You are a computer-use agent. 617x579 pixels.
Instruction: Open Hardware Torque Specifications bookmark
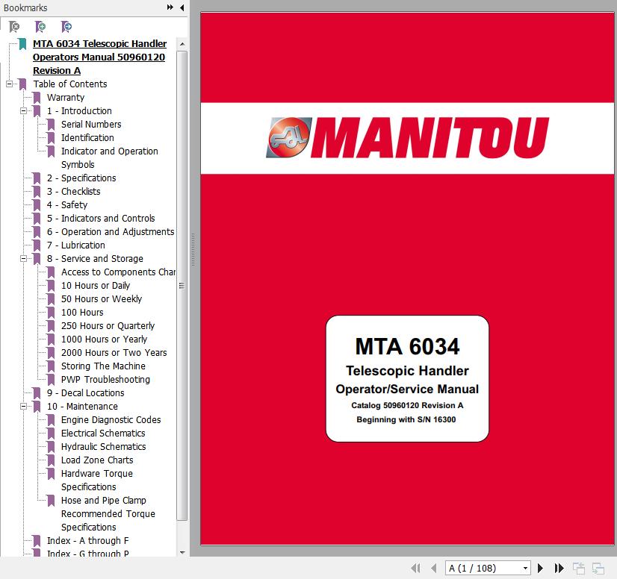[x=97, y=480]
